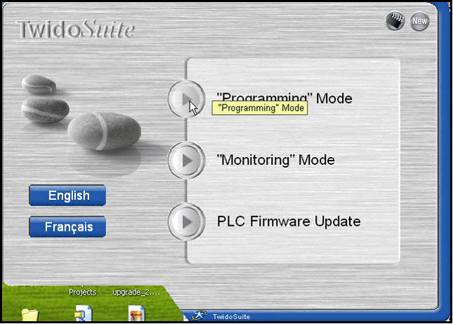Select the PLC Firmware Update label
This screenshot has width=453, height=324.
289,222
